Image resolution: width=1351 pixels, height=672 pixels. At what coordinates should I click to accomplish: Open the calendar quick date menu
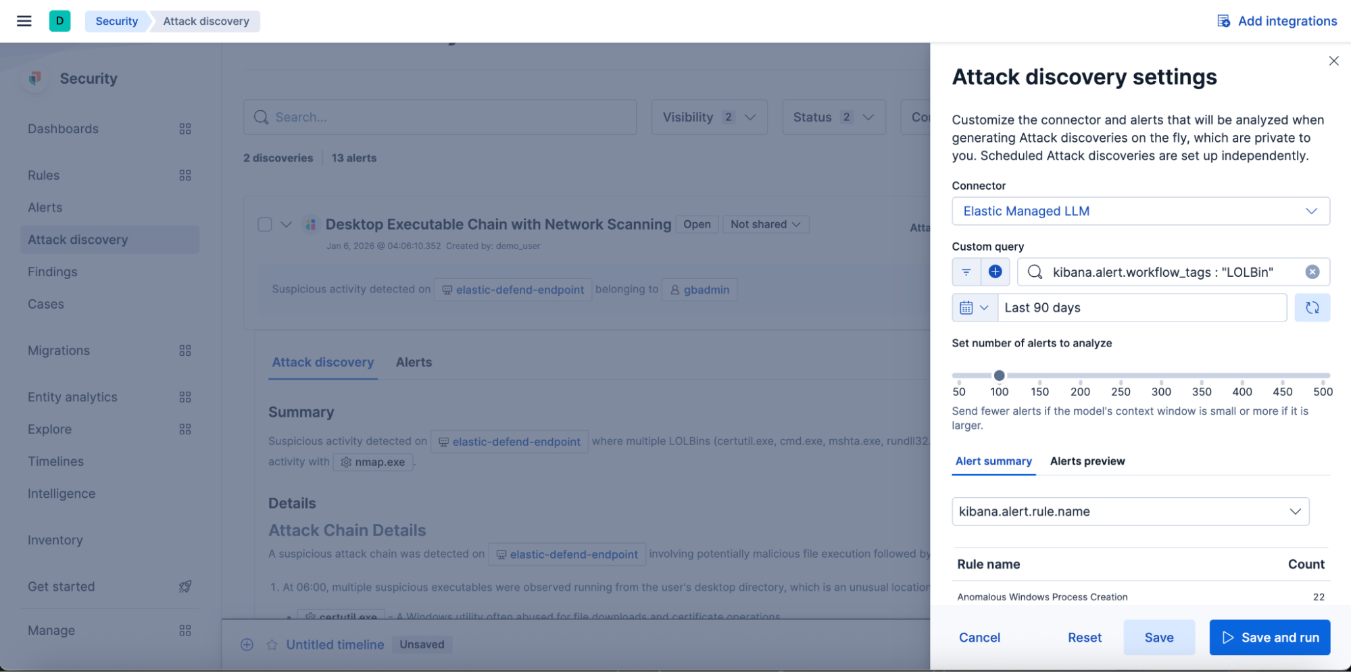(975, 307)
